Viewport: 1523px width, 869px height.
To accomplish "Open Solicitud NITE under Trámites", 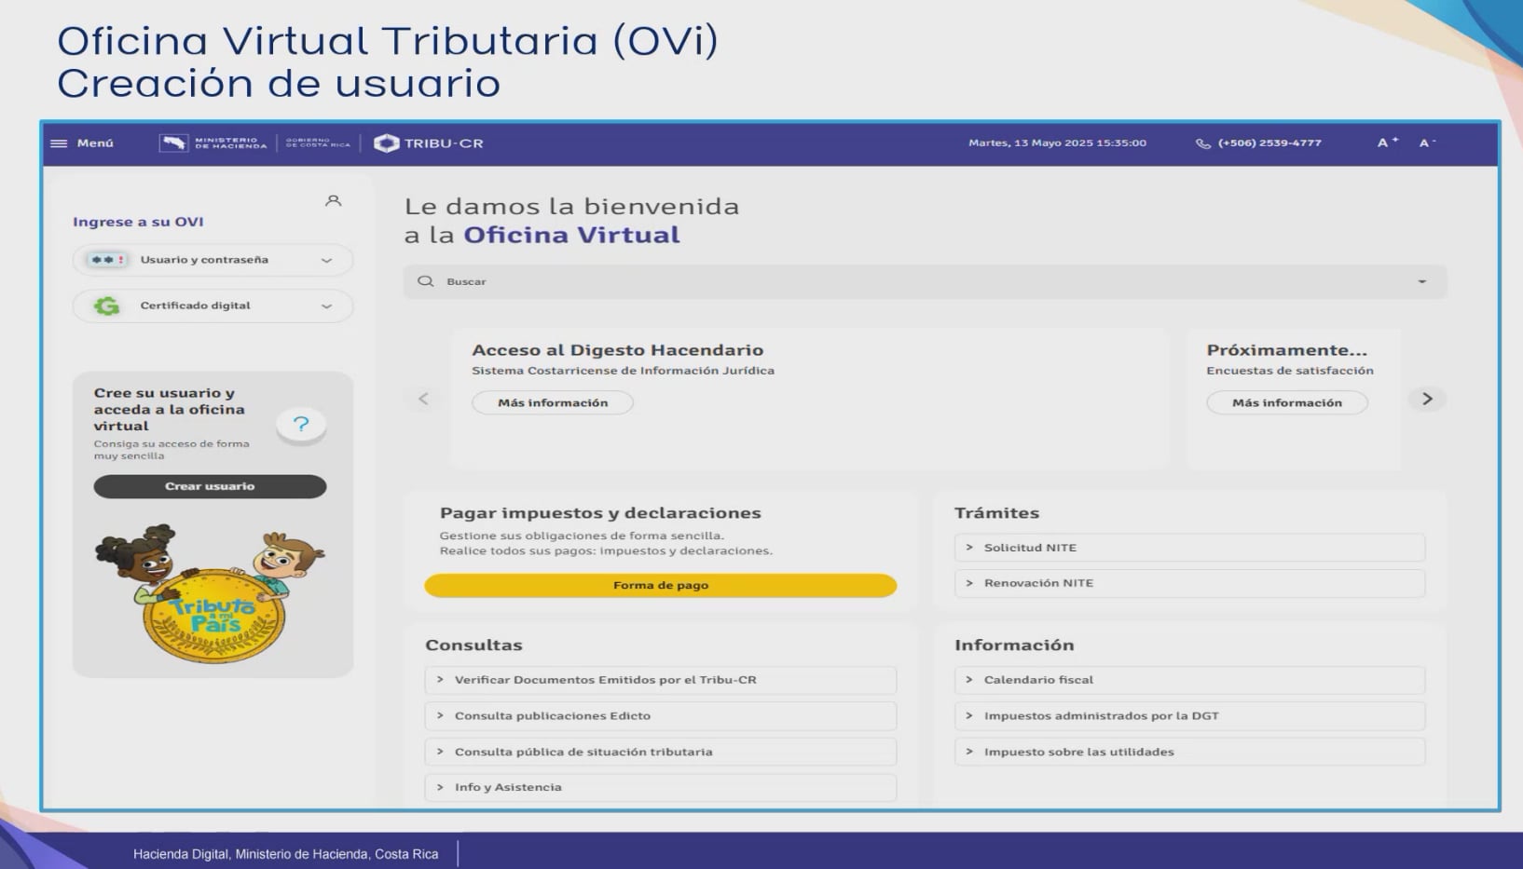I will coord(1188,548).
